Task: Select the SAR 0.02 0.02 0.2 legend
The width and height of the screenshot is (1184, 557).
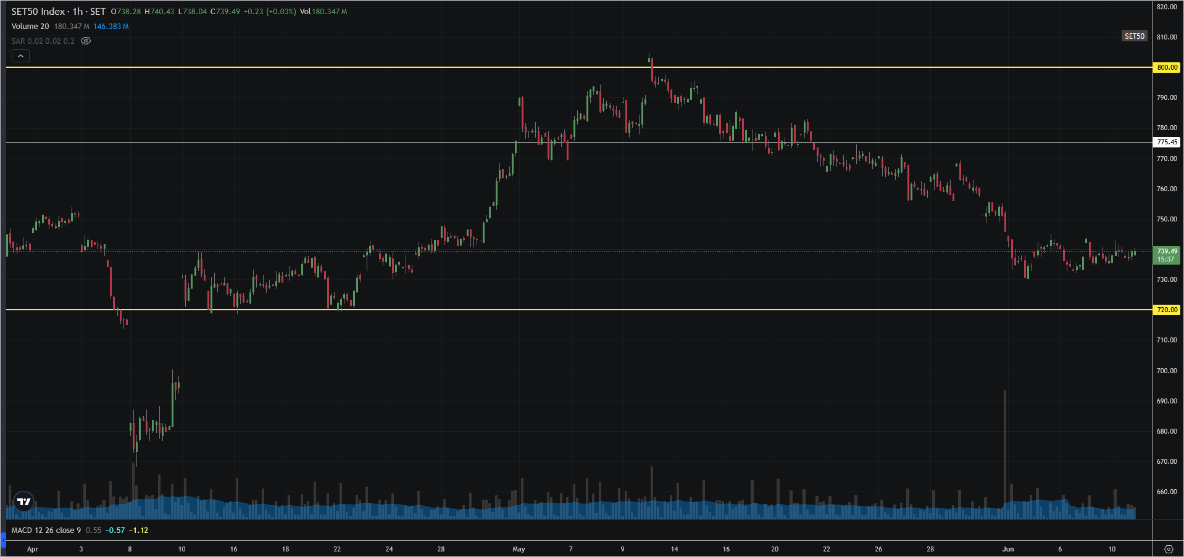Action: point(43,41)
